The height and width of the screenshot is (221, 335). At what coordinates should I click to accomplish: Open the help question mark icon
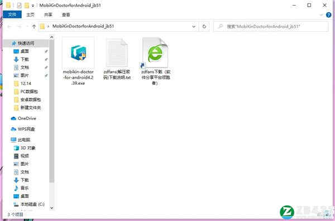pyautogui.click(x=329, y=15)
